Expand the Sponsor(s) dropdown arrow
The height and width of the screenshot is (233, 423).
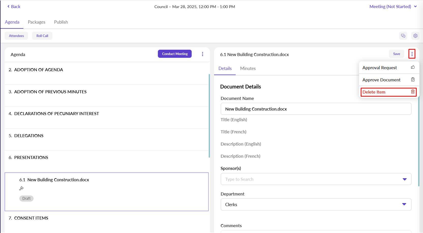point(404,179)
